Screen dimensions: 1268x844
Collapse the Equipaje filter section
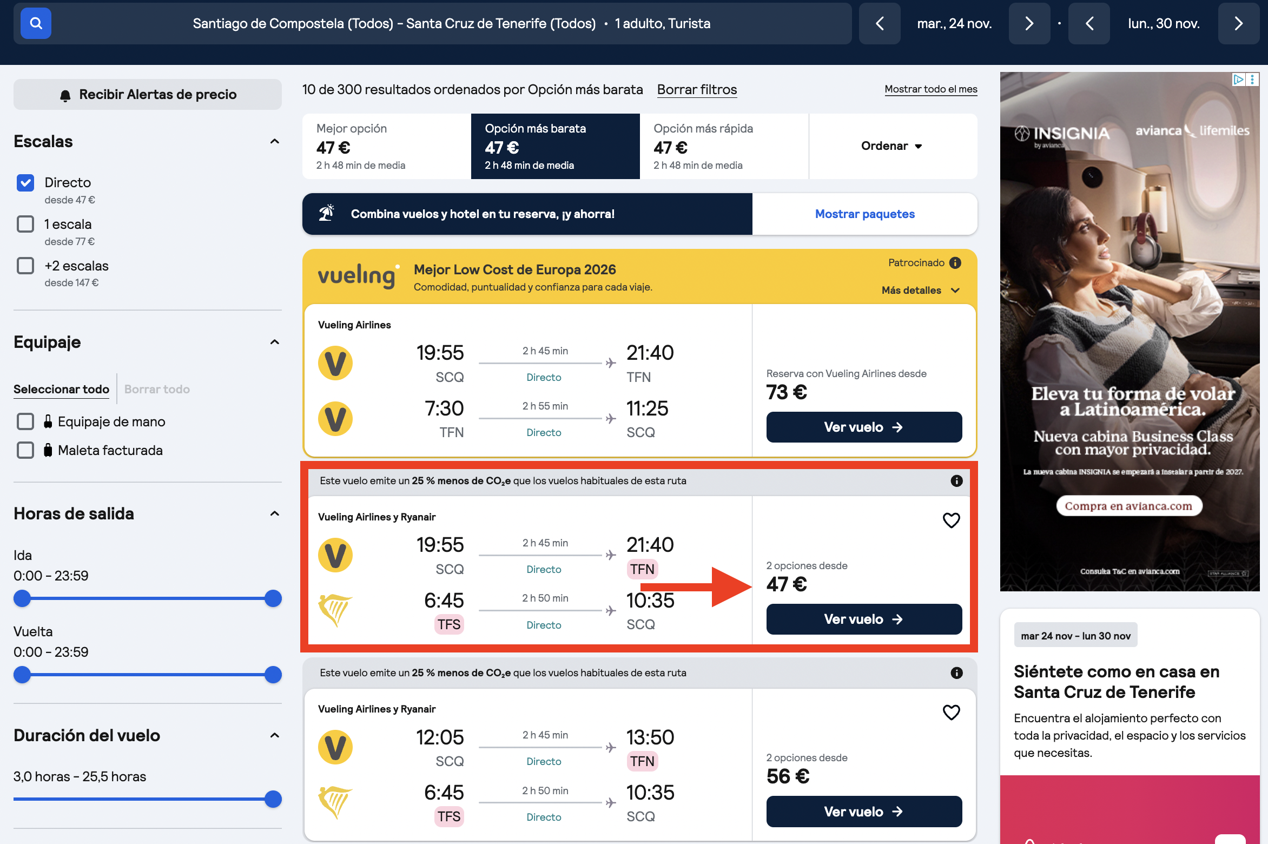pos(275,342)
